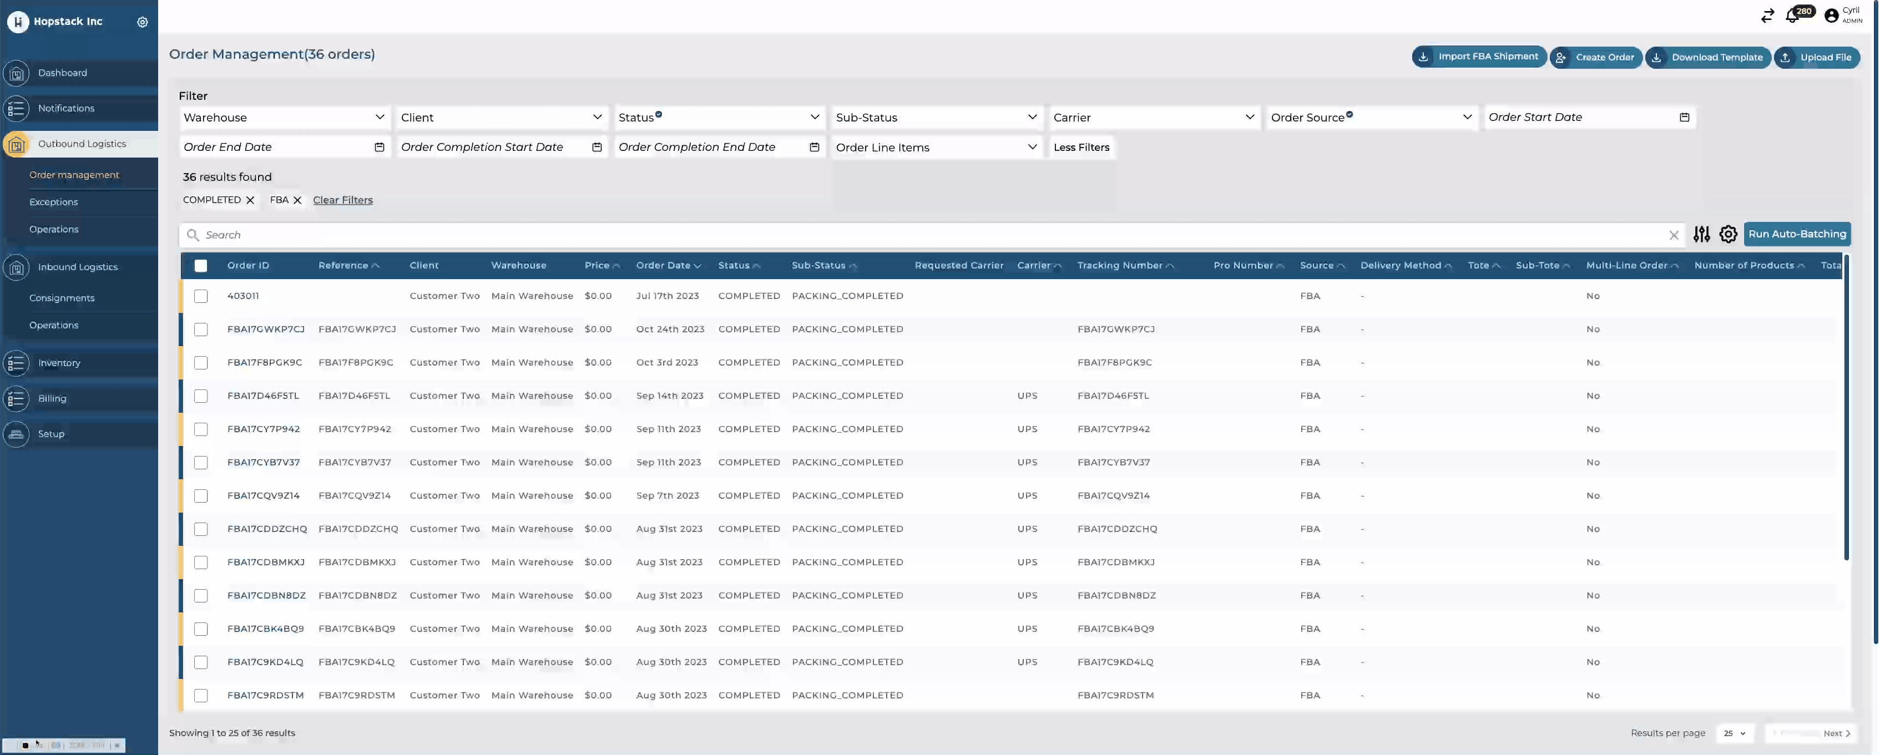Remove the FBA filter chip
This screenshot has height=755, width=1880.
(x=297, y=200)
